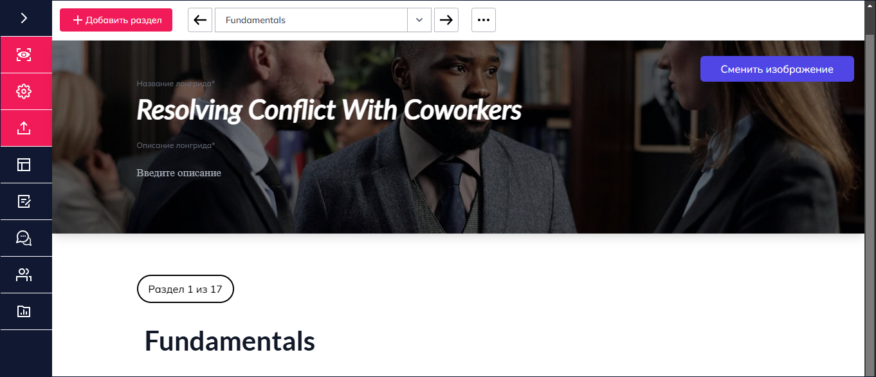Click the upload/publish icon in sidebar
The width and height of the screenshot is (876, 377).
pos(24,128)
